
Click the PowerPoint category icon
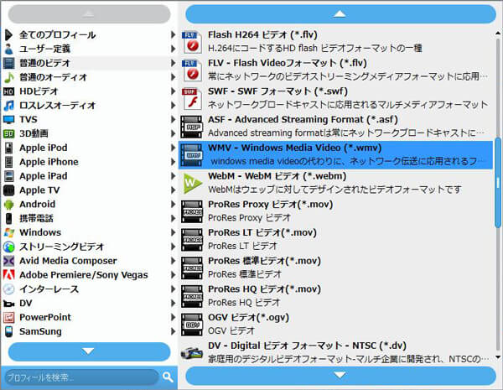pyautogui.click(x=8, y=317)
